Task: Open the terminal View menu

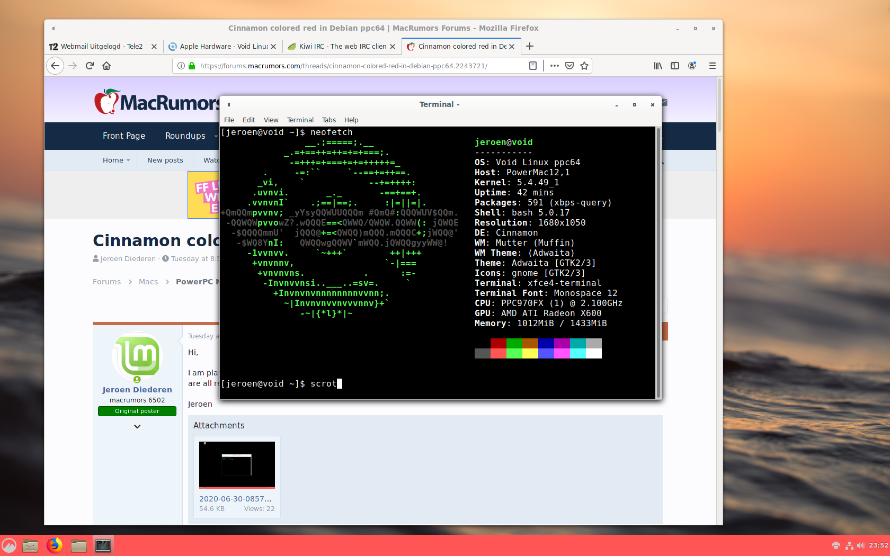Action: [271, 120]
